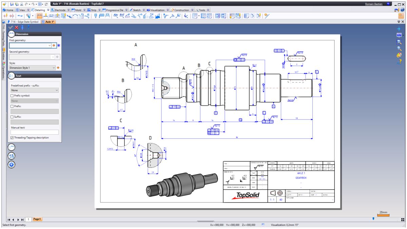
Task: Select the active Dimension tool icon
Action: click(39, 16)
